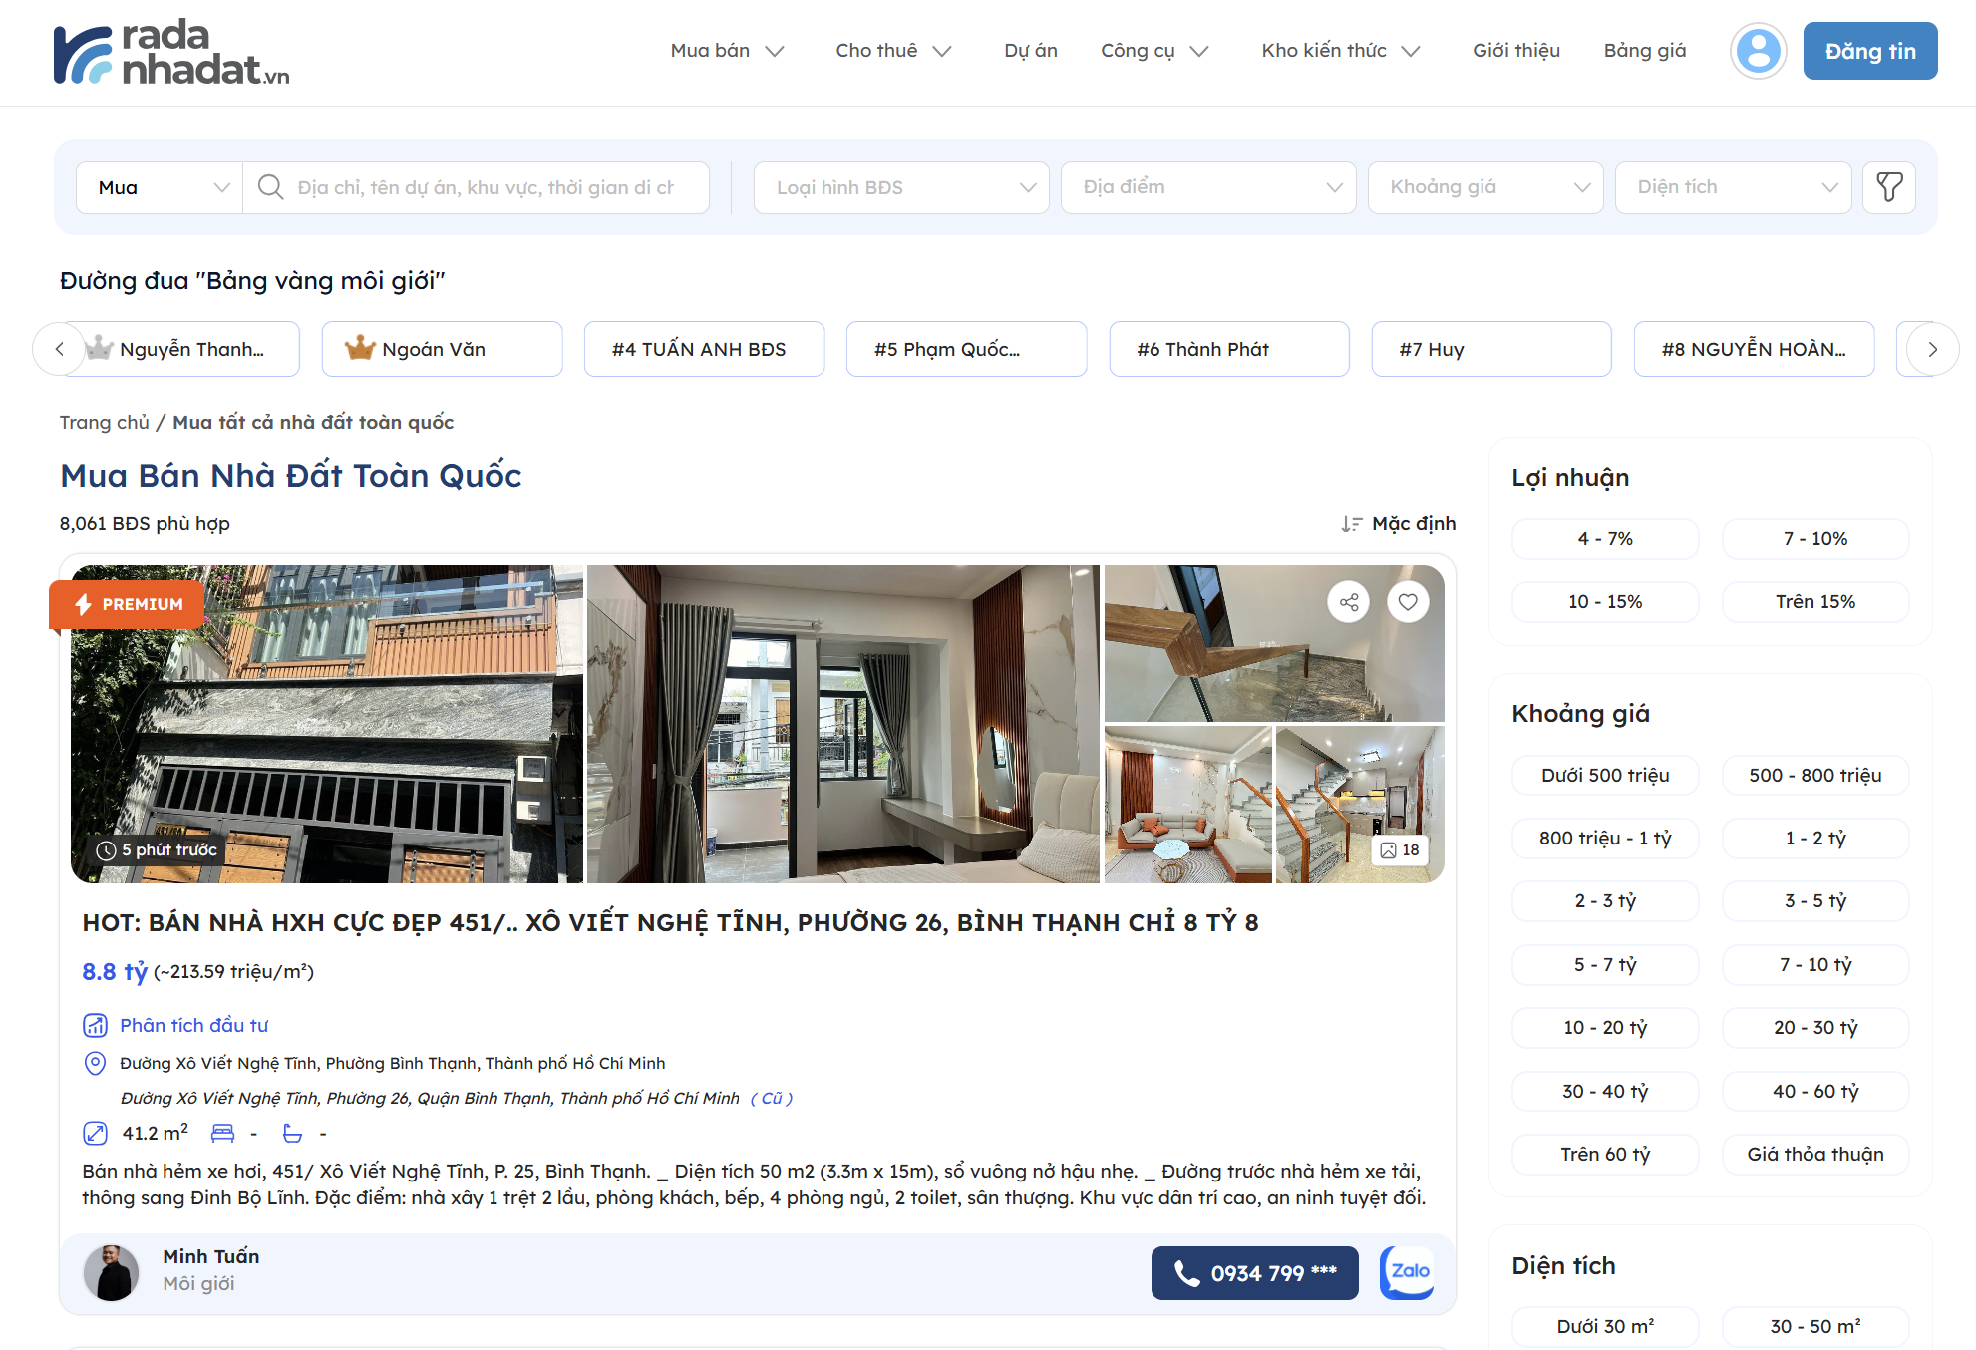Expand the Loại hình BĐS dropdown
The height and width of the screenshot is (1350, 1976).
click(x=901, y=187)
